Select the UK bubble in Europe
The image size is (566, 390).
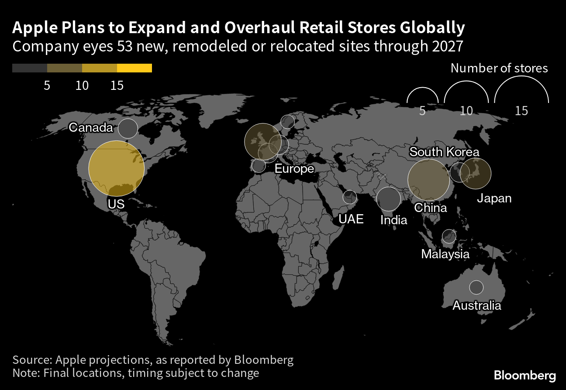[x=262, y=142]
